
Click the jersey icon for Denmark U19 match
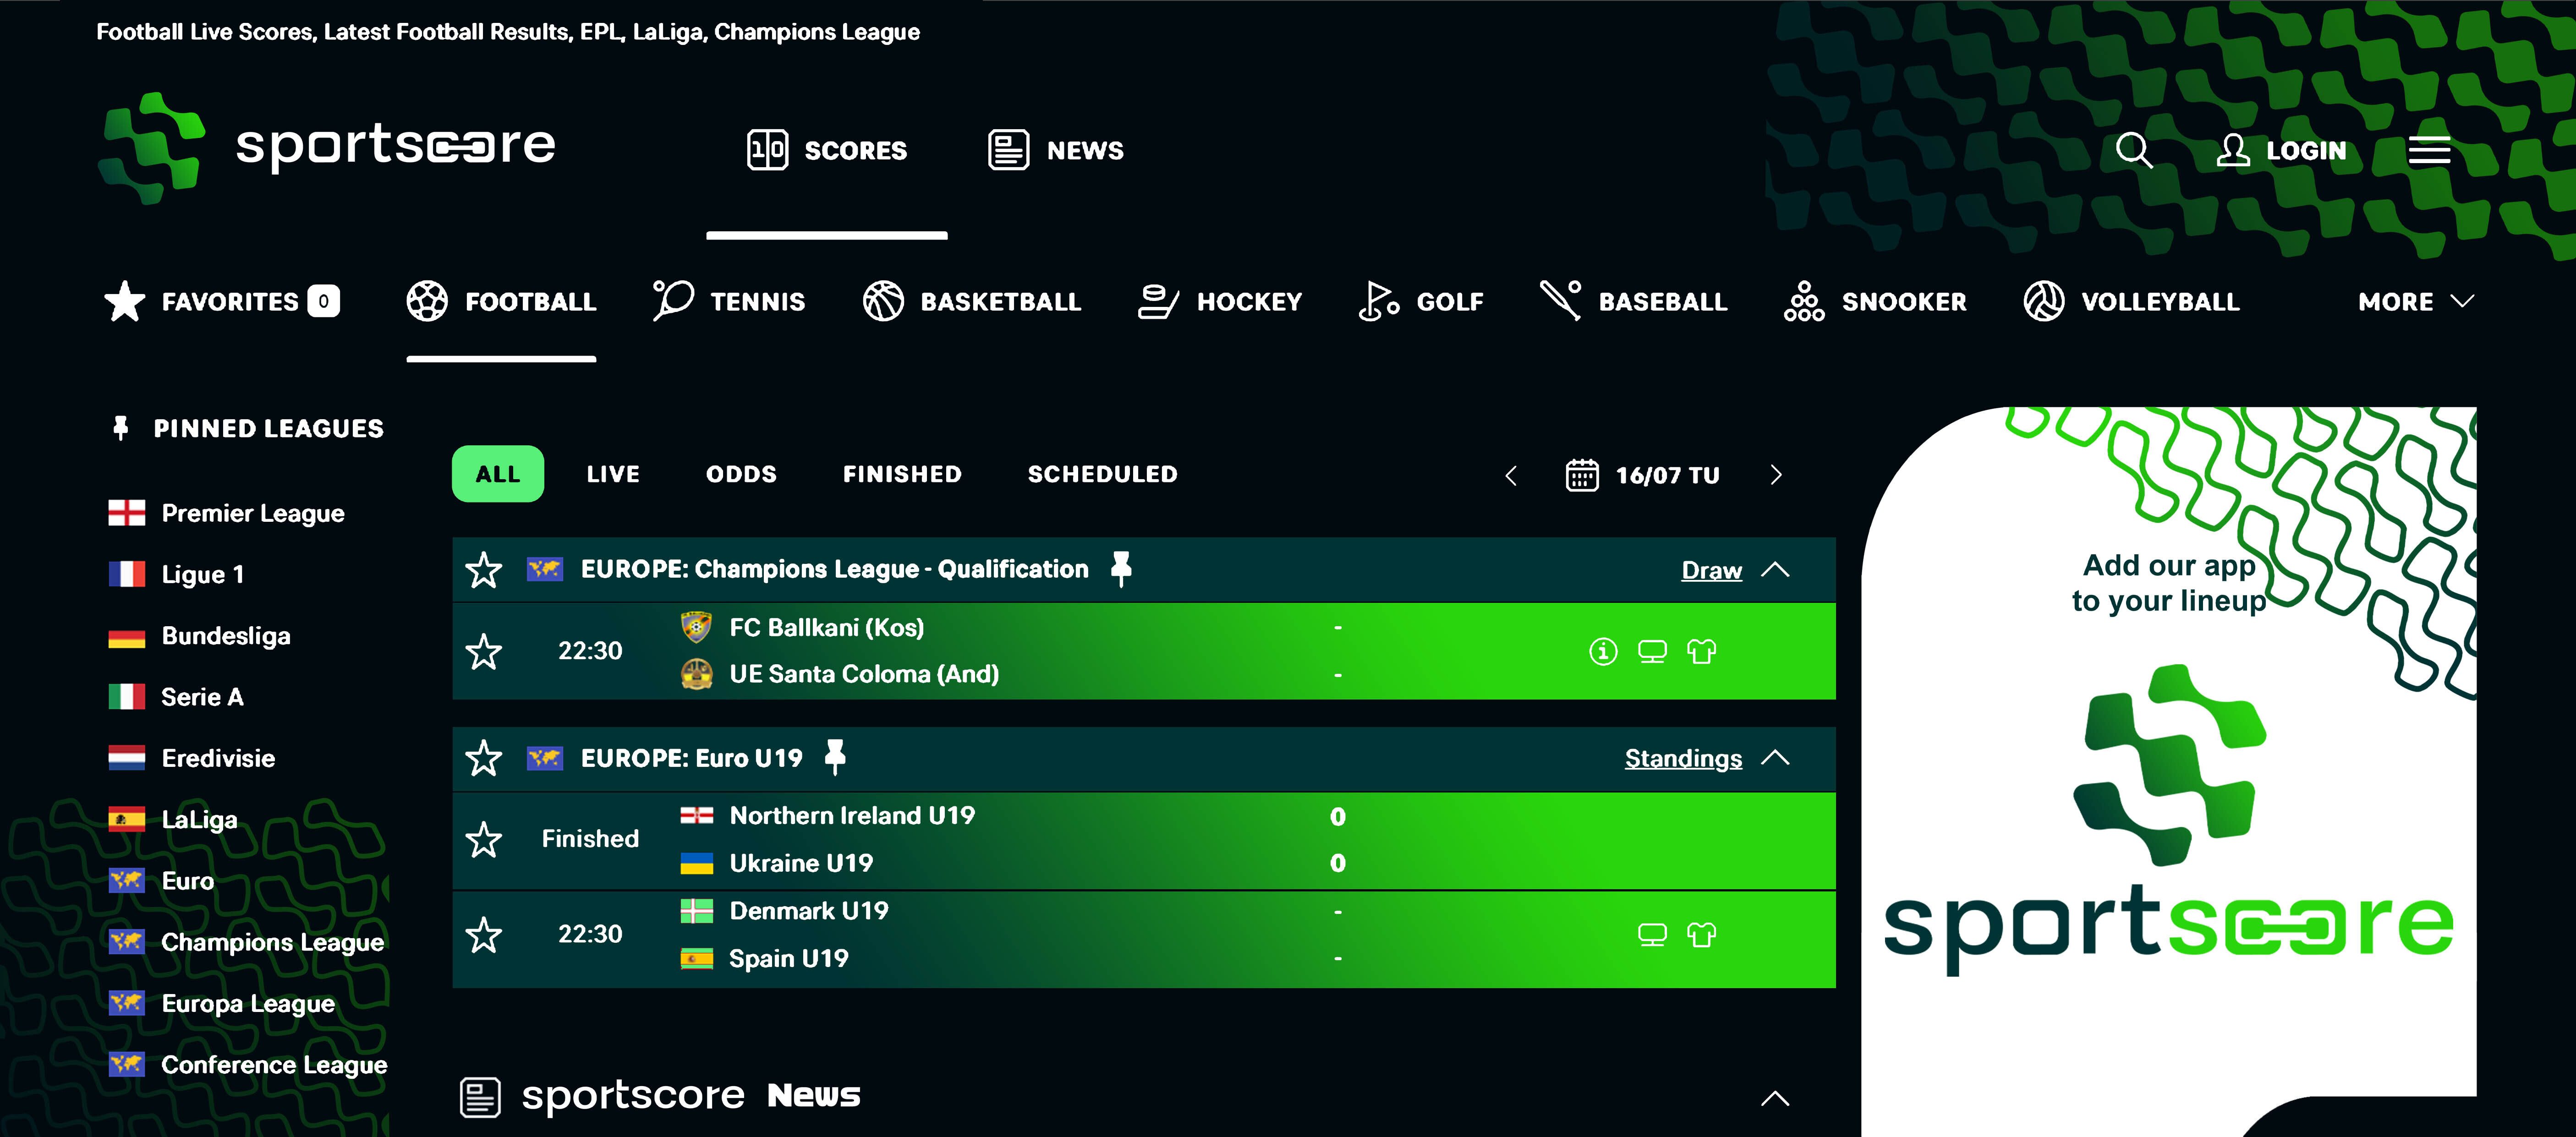[1701, 935]
